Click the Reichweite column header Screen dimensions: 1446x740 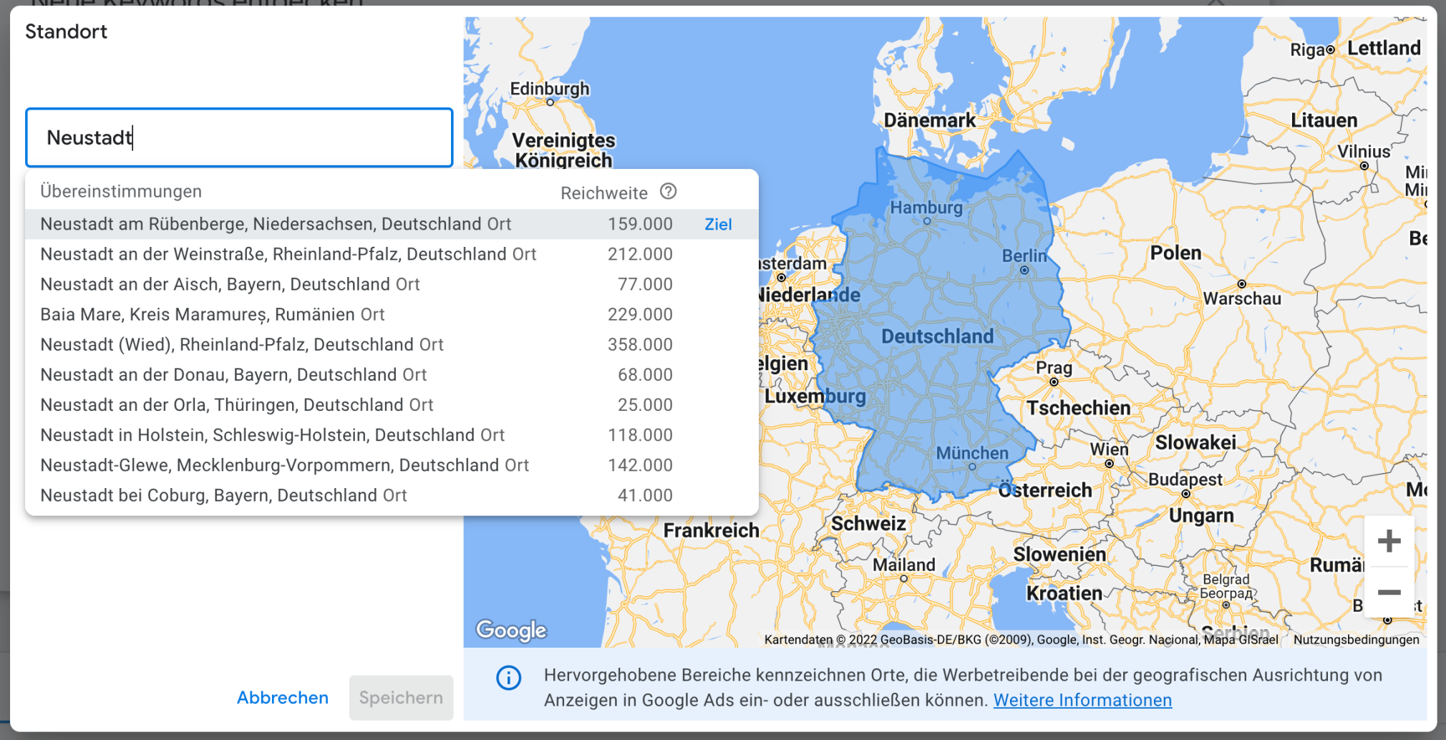pyautogui.click(x=604, y=193)
